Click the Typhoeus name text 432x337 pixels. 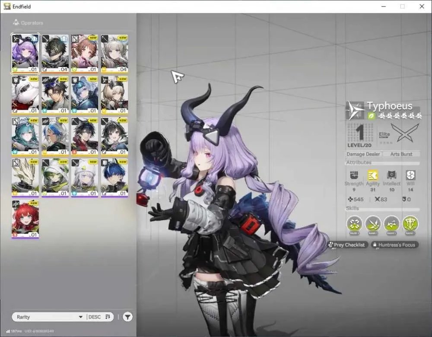tap(390, 106)
